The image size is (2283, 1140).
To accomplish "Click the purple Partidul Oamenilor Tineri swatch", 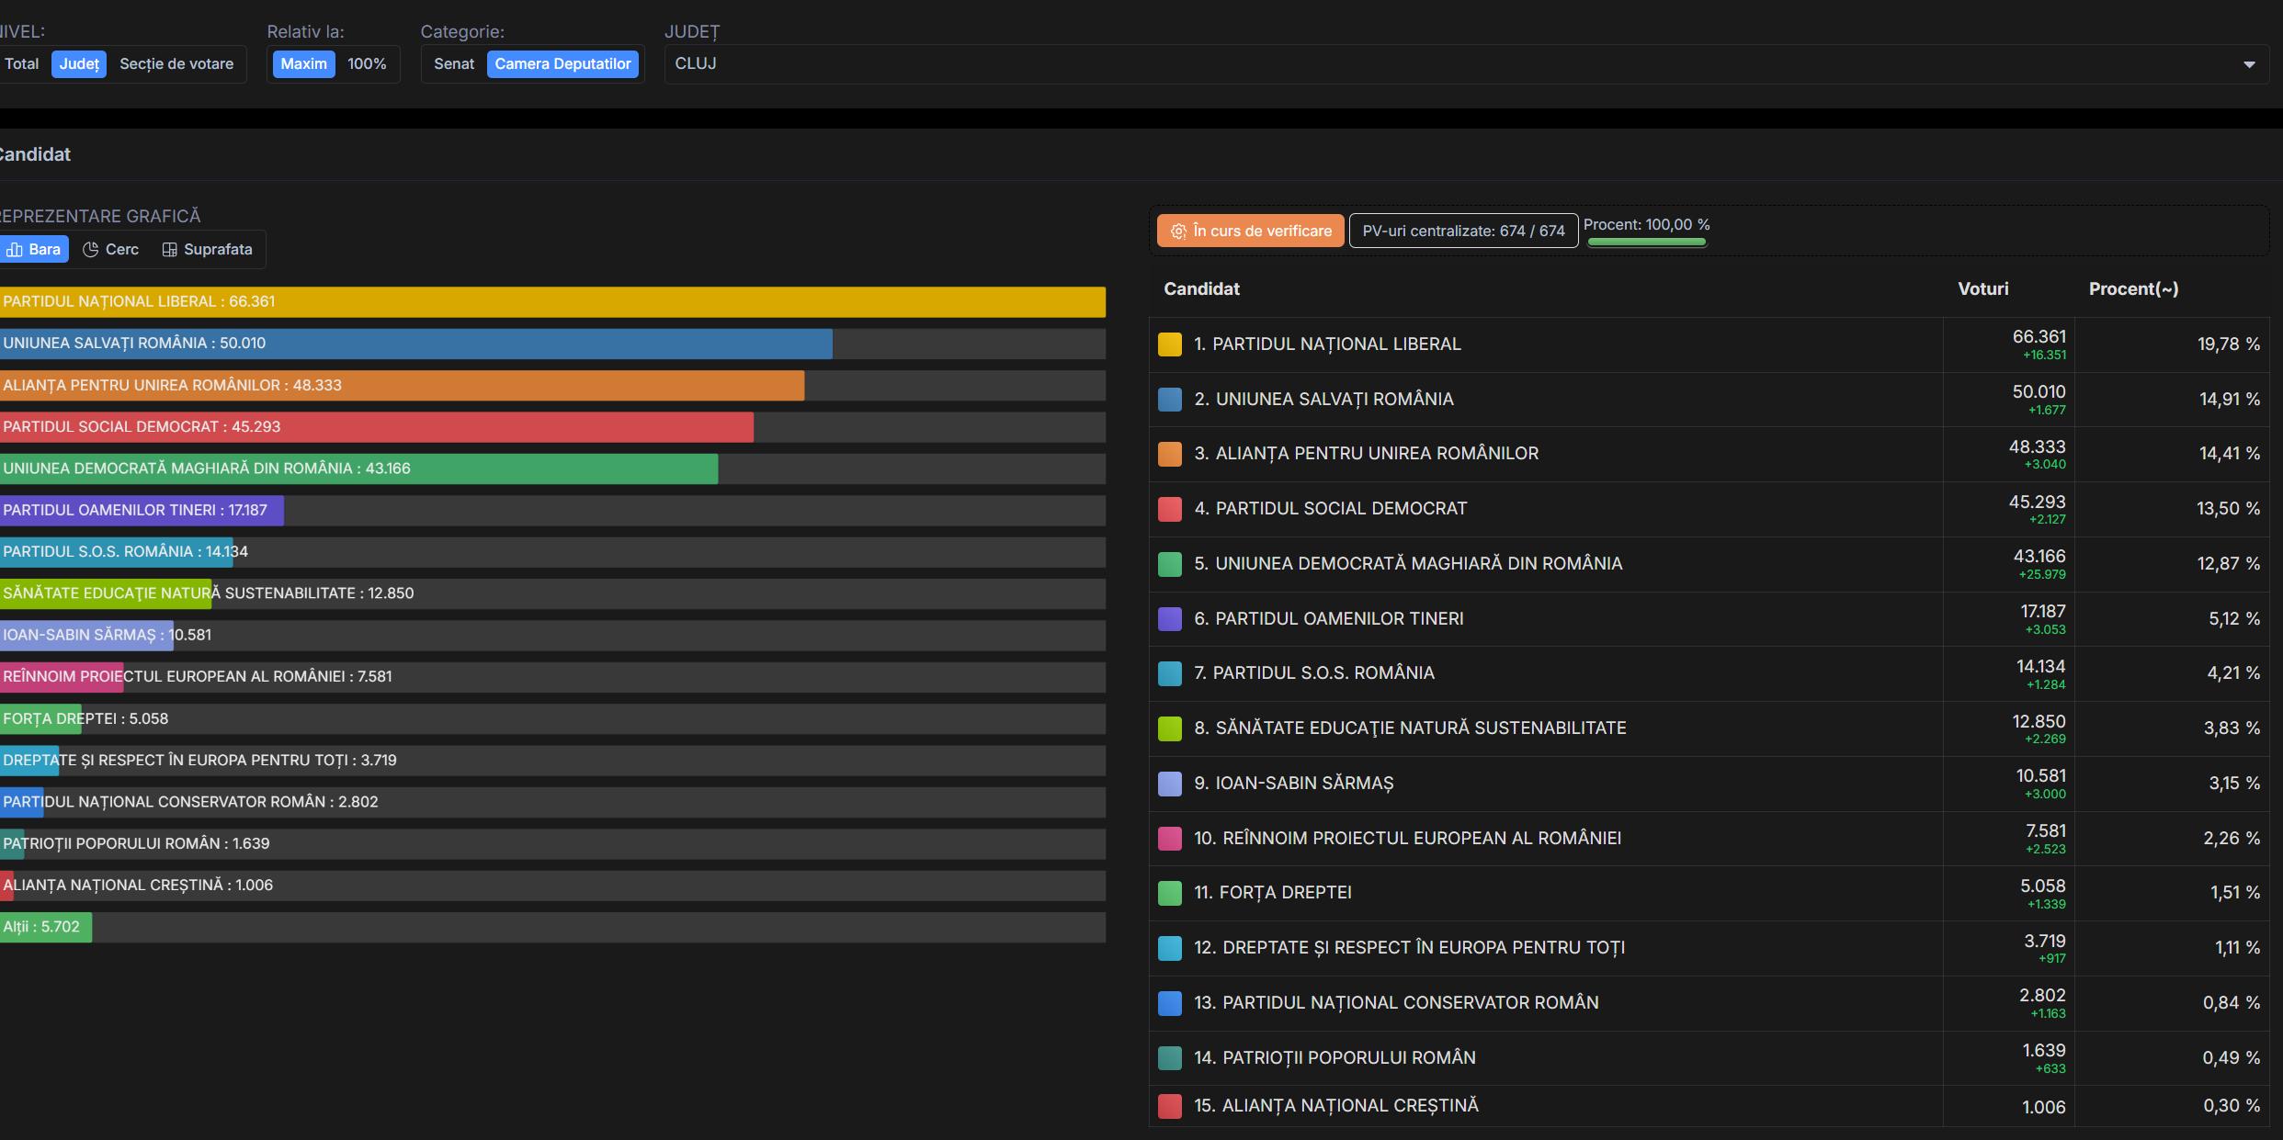I will 1169,619.
